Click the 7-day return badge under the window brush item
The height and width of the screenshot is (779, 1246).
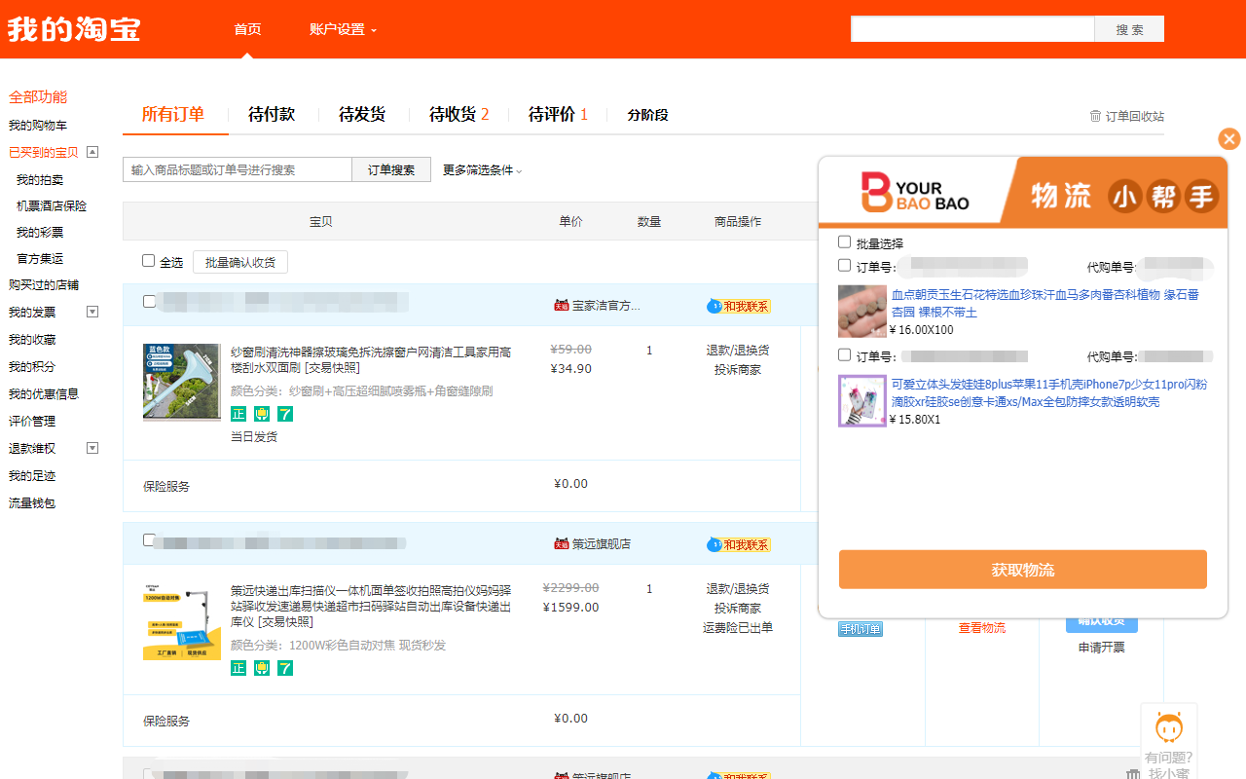pos(285,414)
